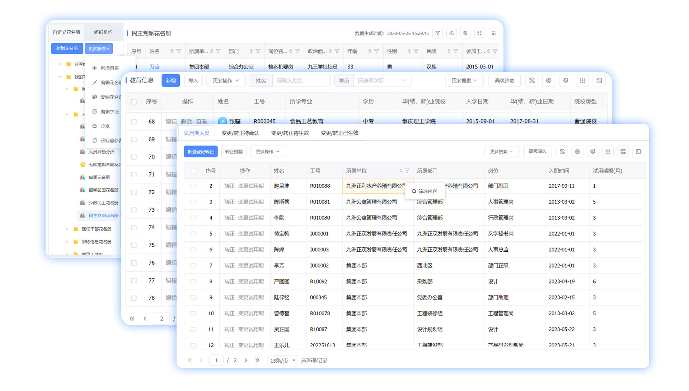Click filter icon in 所属单位 column of probation table
This screenshot has width=689, height=391.
tap(407, 171)
